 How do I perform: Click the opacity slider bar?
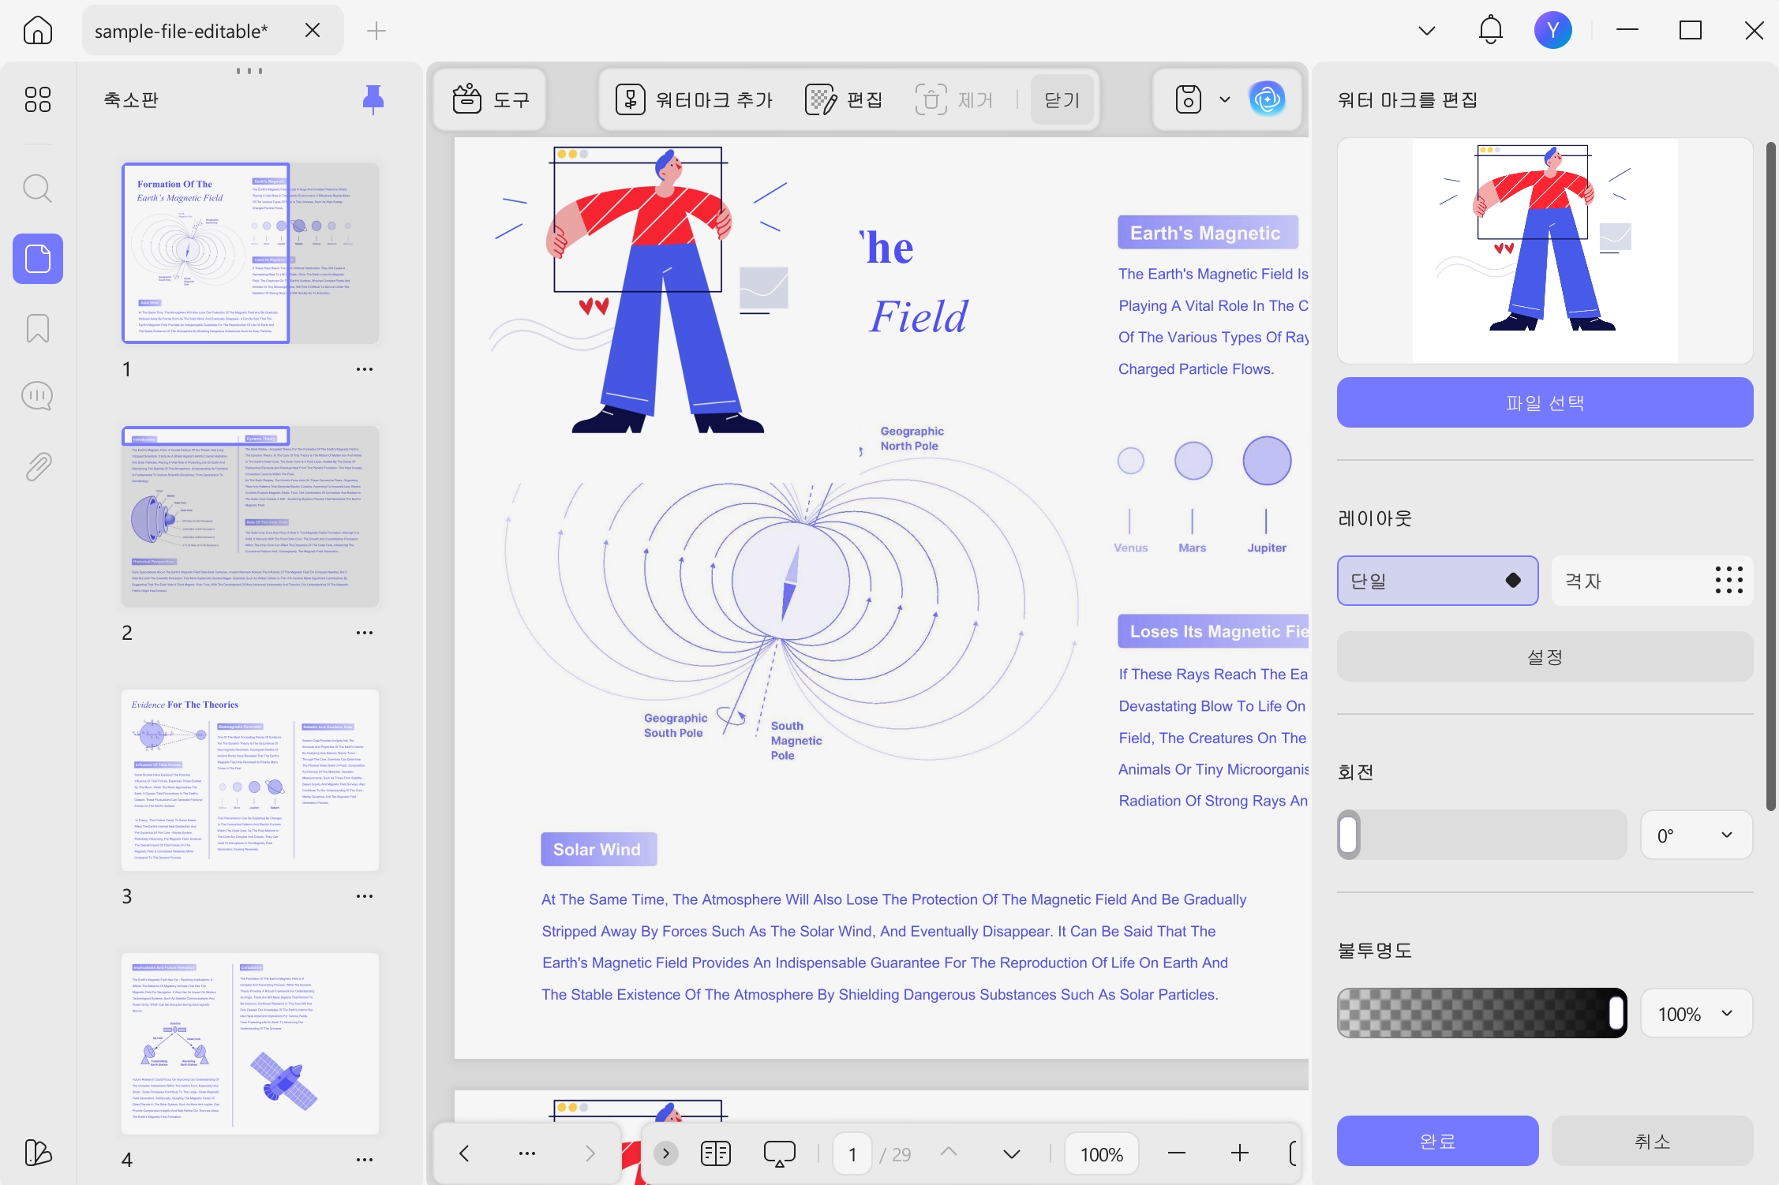(1481, 1013)
